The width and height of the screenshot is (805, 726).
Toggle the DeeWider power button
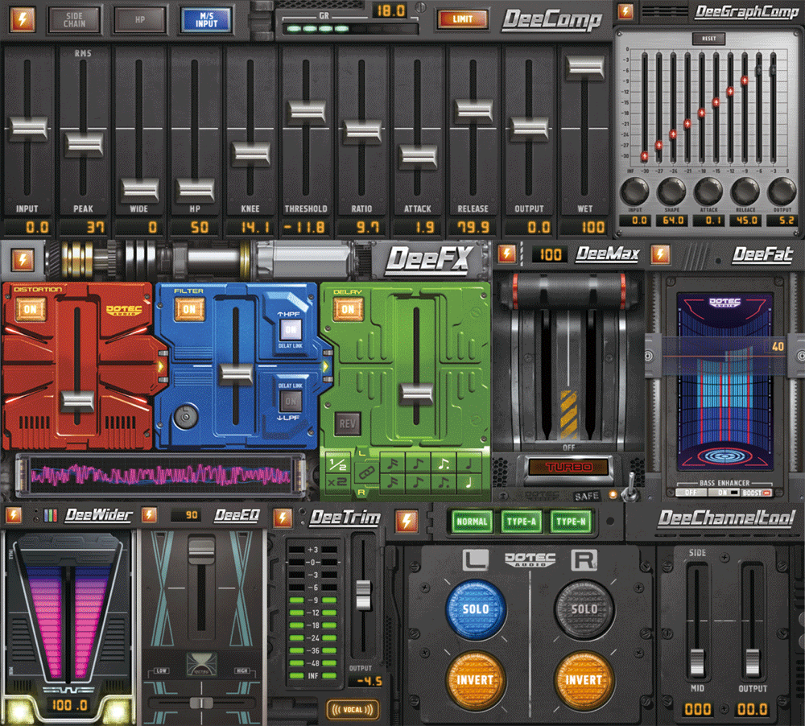[14, 514]
